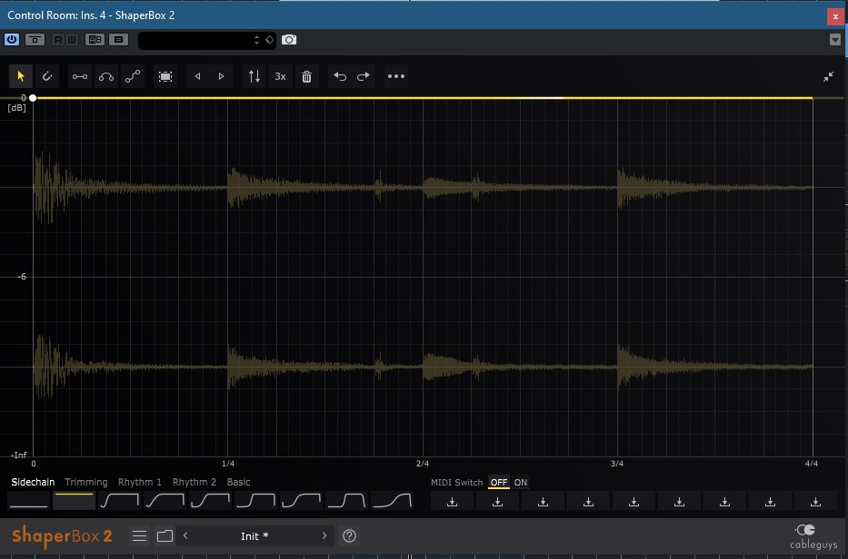
Task: Click the last MIDI slot download icon
Action: click(x=815, y=502)
